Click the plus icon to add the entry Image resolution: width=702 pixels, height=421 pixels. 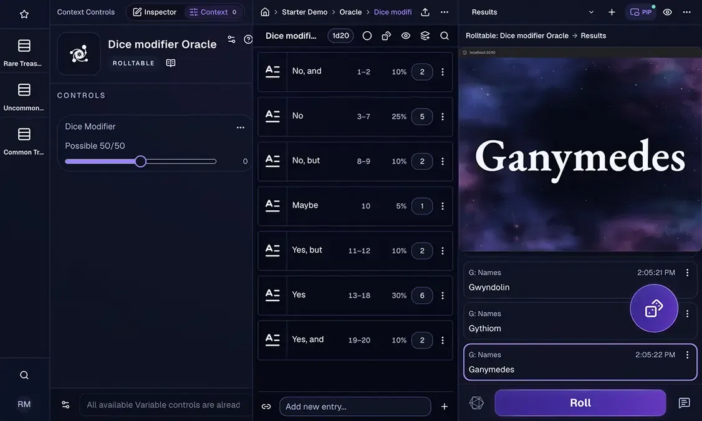point(444,406)
